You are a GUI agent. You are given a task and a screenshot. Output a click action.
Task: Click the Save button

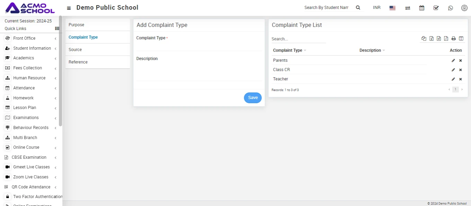pos(253,98)
